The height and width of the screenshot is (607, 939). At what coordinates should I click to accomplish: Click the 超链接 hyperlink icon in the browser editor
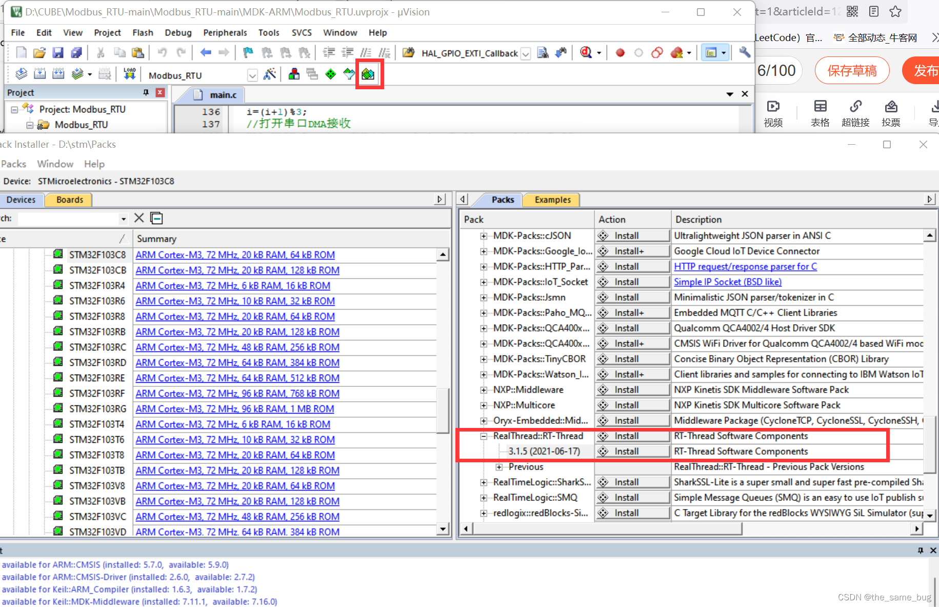click(x=855, y=113)
